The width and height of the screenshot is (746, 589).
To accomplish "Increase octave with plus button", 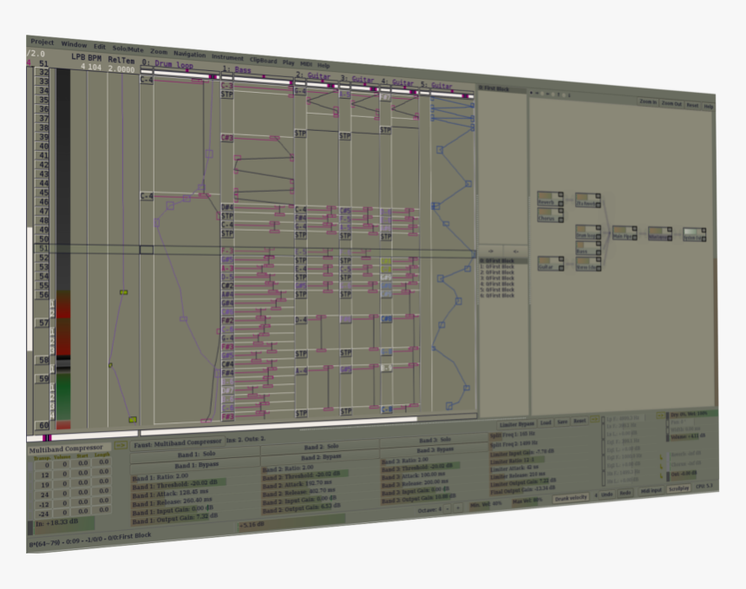I will pyautogui.click(x=458, y=508).
